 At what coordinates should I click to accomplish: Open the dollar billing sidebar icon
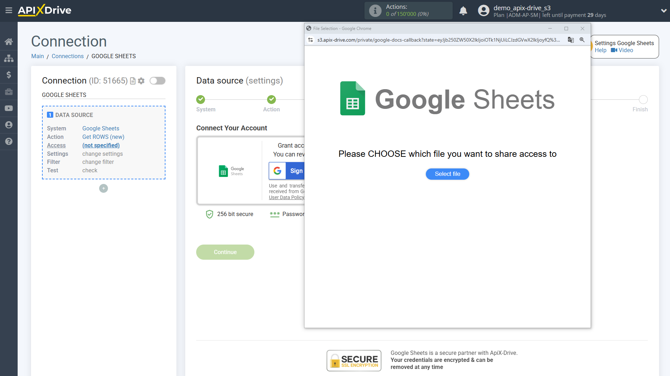pos(9,75)
